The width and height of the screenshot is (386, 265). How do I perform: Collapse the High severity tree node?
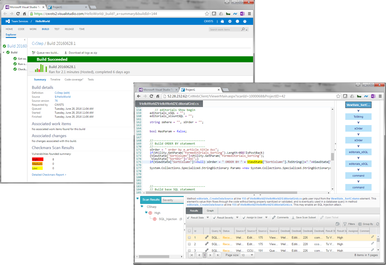click(146, 212)
